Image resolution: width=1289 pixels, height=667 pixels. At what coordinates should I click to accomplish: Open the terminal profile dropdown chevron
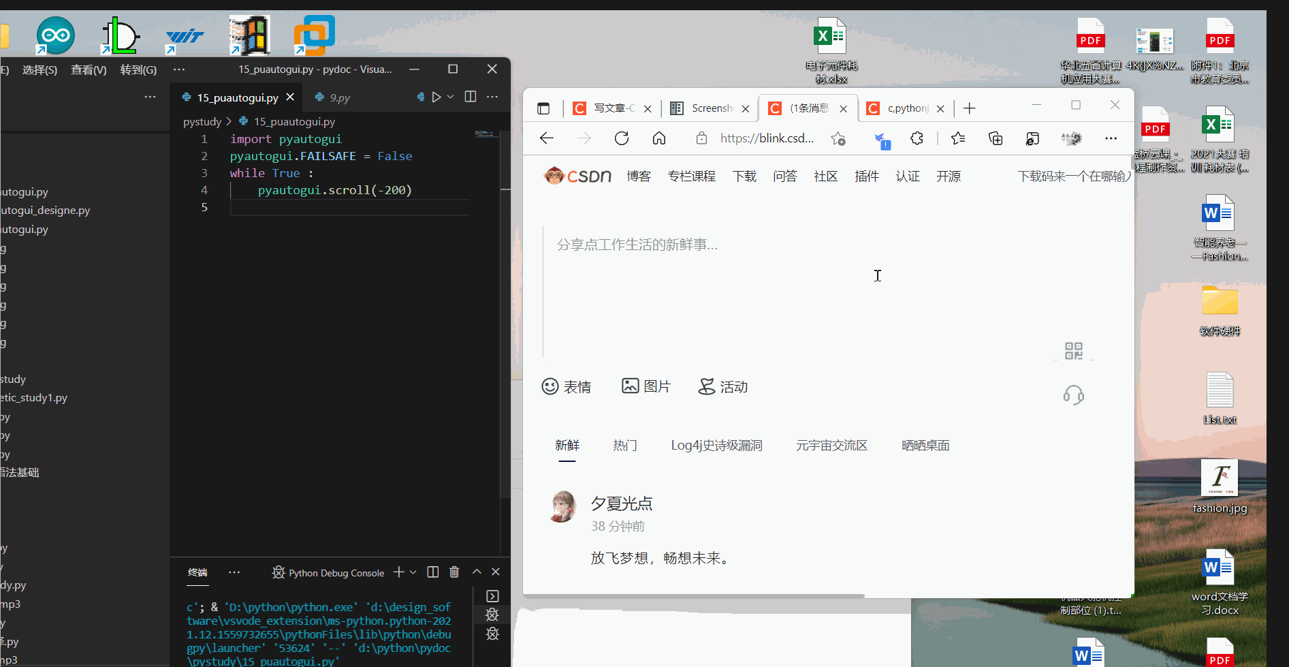coord(413,572)
